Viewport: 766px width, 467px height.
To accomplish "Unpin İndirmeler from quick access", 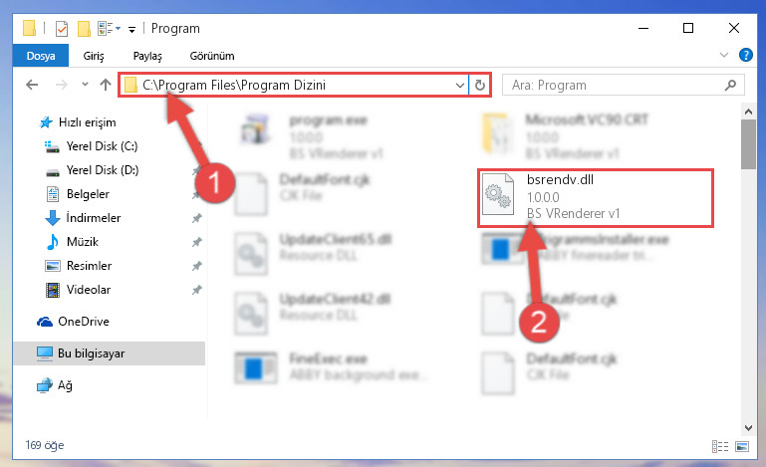I will point(197,218).
